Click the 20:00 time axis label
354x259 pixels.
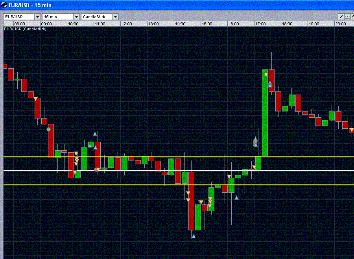point(341,24)
